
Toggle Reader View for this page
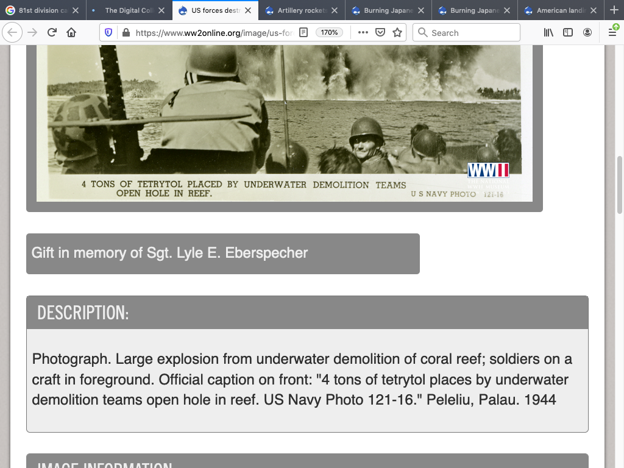[x=303, y=33]
